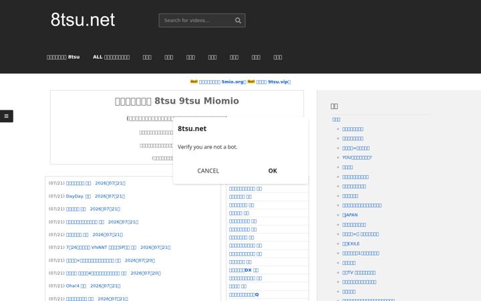481x301 pixels.
Task: Click the dialog title 8tsu.net
Action: click(192, 128)
